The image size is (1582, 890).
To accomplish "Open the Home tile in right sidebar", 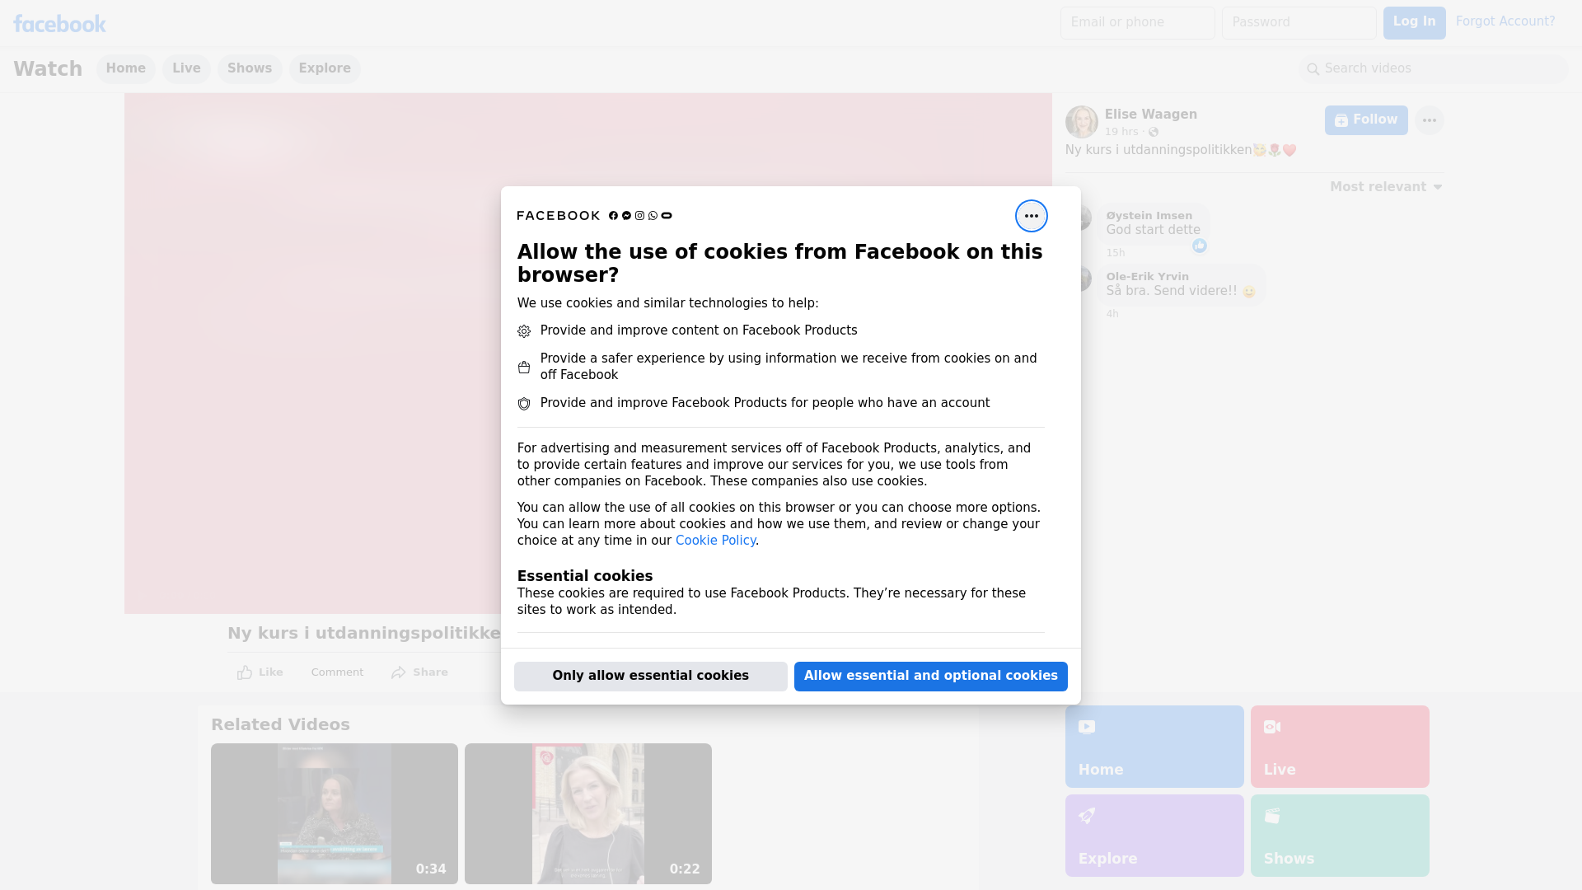I will pyautogui.click(x=1154, y=747).
